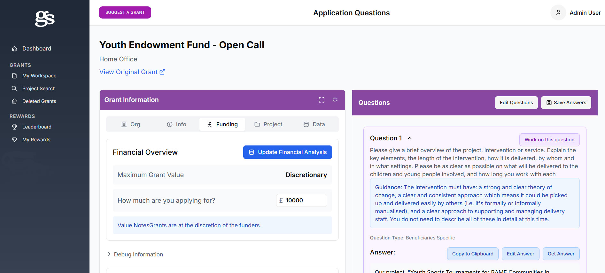Viewport: 605px width, 273px height.
Task: Click the pound icon in the Funding tab
Action: [x=210, y=124]
